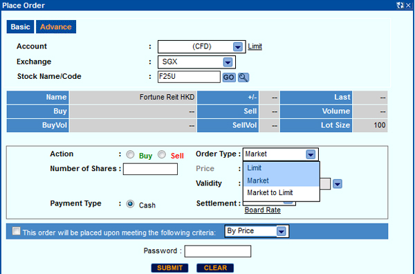The image size is (415, 274).
Task: Select the Sell radio button
Action: click(x=162, y=154)
